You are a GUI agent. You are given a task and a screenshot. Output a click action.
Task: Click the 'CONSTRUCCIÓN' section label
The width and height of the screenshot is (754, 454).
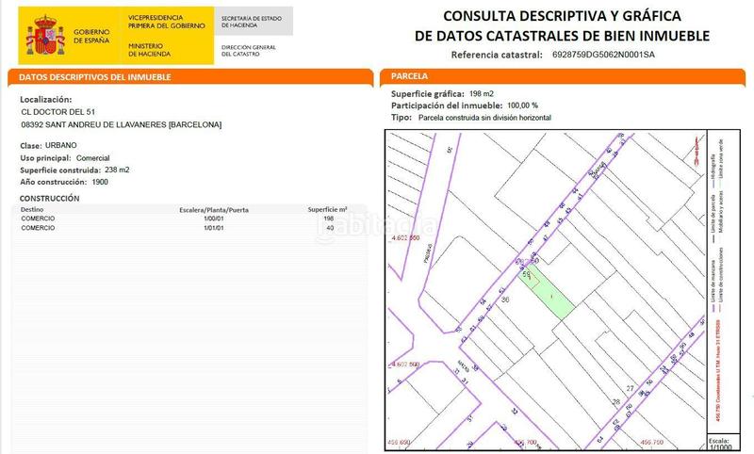(x=50, y=198)
